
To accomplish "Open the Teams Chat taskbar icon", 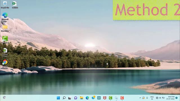I will pos(76,98).
